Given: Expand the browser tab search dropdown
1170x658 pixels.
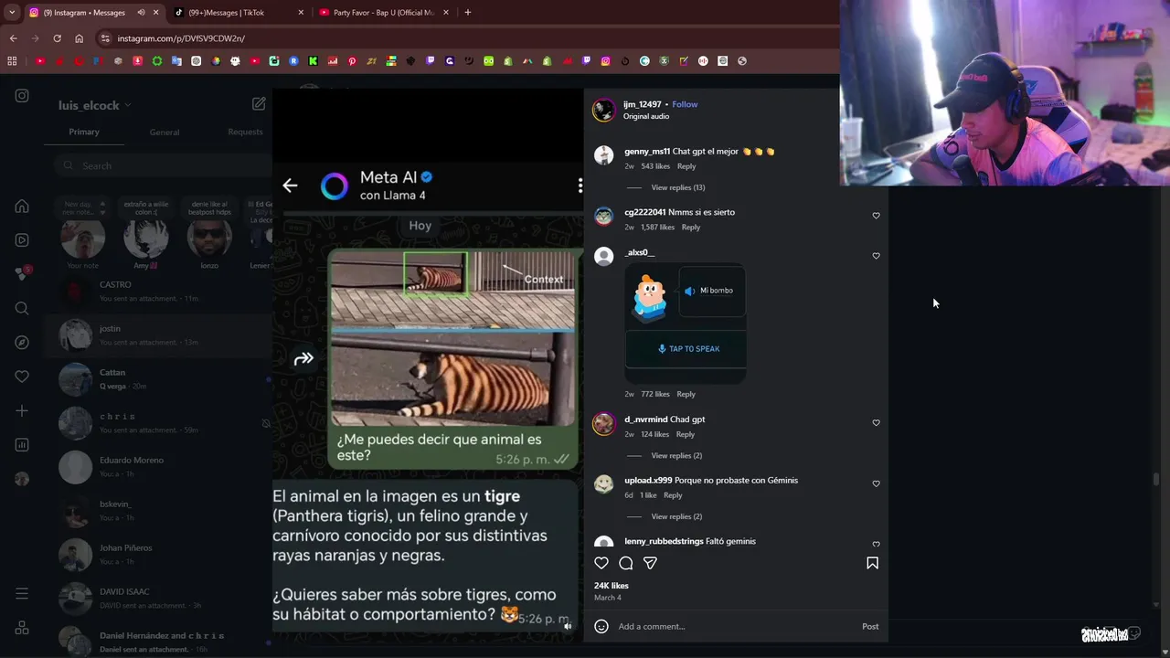Looking at the screenshot, I should [x=11, y=13].
